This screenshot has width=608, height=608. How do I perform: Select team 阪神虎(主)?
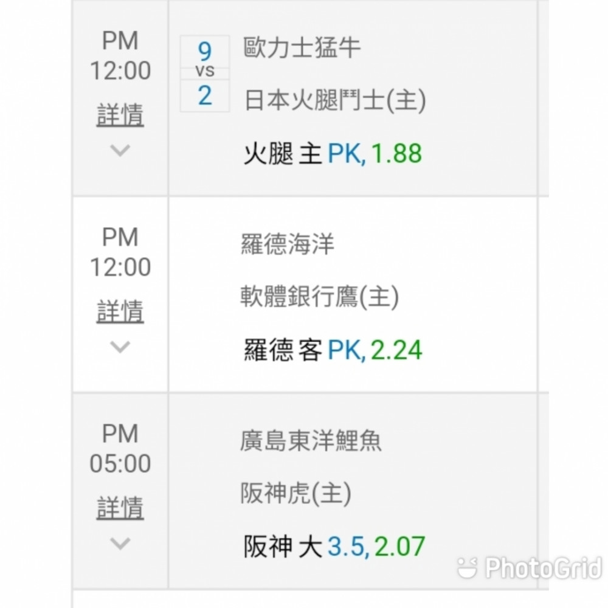tap(295, 493)
